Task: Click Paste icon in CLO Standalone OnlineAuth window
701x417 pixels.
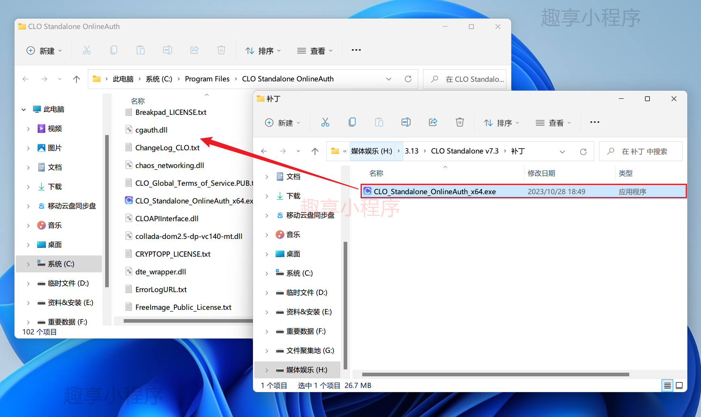Action: coord(141,50)
